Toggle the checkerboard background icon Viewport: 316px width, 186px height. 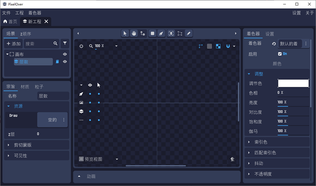pyautogui.click(x=218, y=46)
